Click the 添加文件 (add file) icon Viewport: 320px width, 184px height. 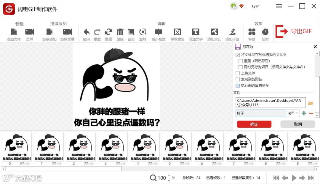[13, 32]
